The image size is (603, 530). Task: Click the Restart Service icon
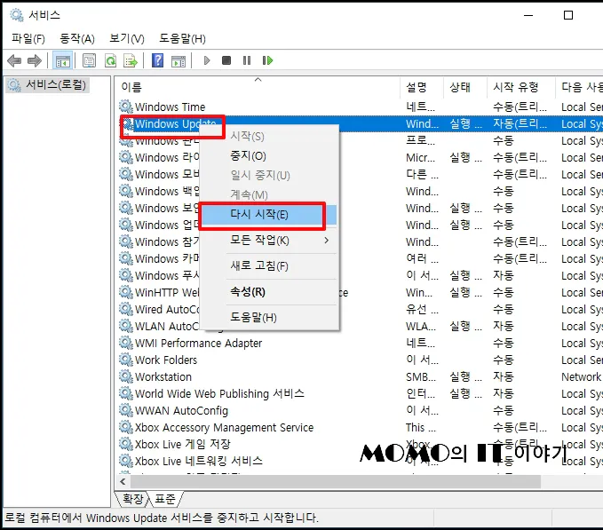click(x=267, y=60)
